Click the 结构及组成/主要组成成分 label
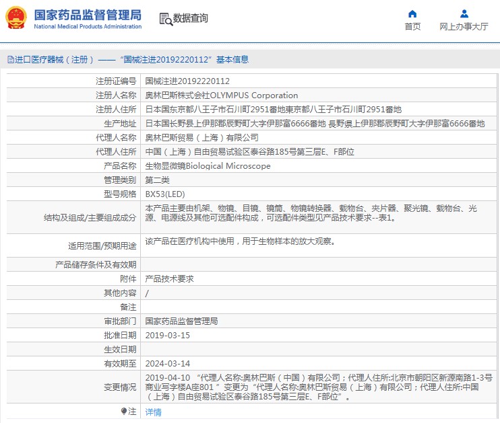 [x=90, y=218]
